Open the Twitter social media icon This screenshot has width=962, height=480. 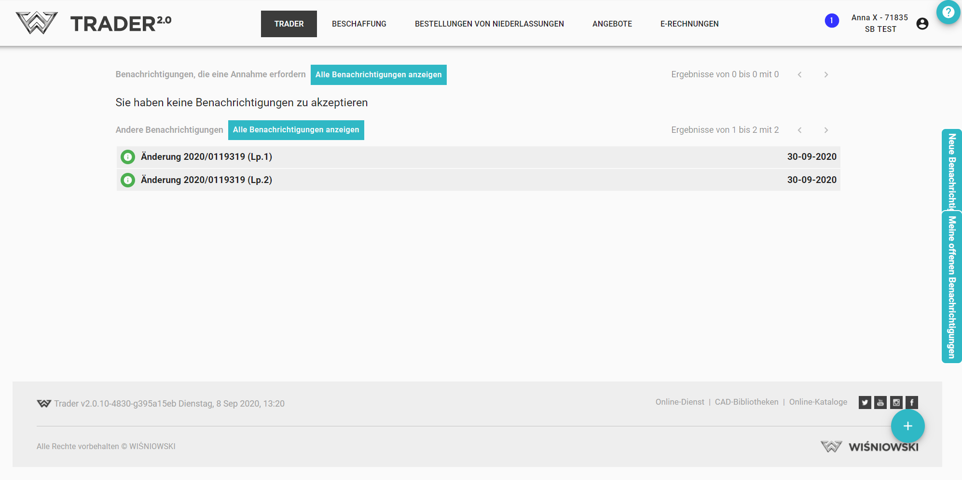(865, 402)
